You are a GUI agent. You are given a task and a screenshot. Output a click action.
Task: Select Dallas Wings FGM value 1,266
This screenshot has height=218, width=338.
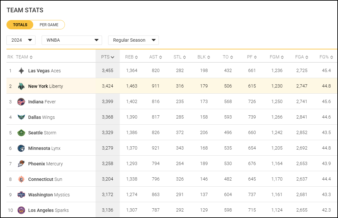277,117
